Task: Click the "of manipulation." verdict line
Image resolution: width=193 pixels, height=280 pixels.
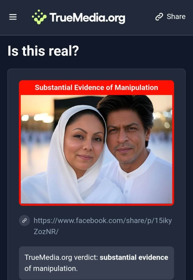Action: [51, 269]
